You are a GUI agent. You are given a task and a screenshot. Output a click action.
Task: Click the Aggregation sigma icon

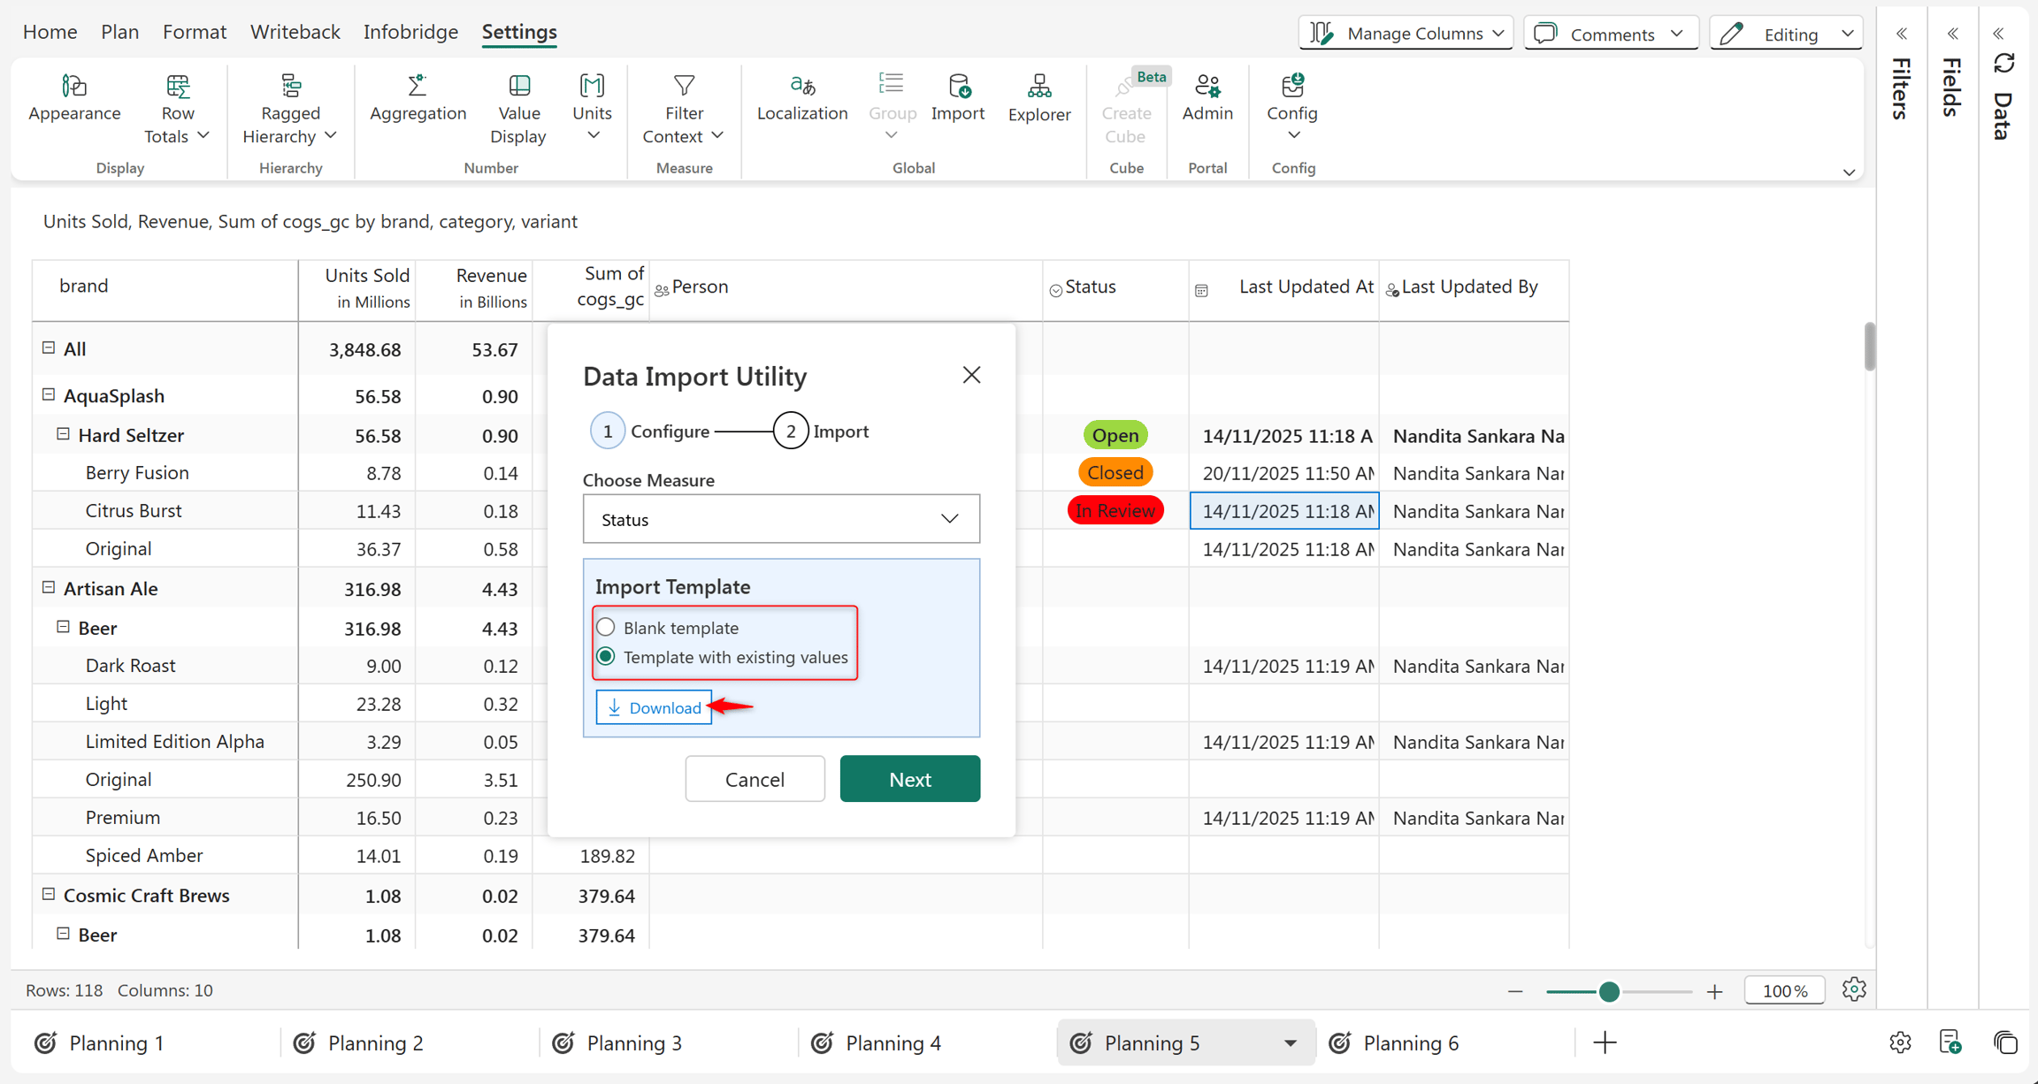[x=418, y=86]
